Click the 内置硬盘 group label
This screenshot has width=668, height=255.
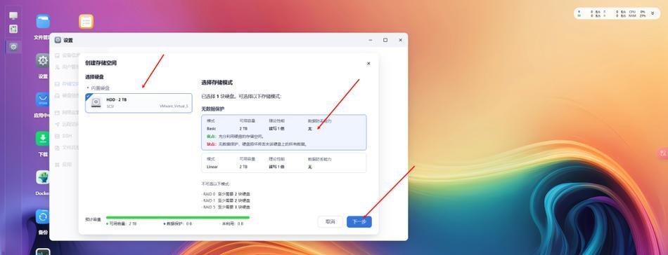pyautogui.click(x=100, y=88)
